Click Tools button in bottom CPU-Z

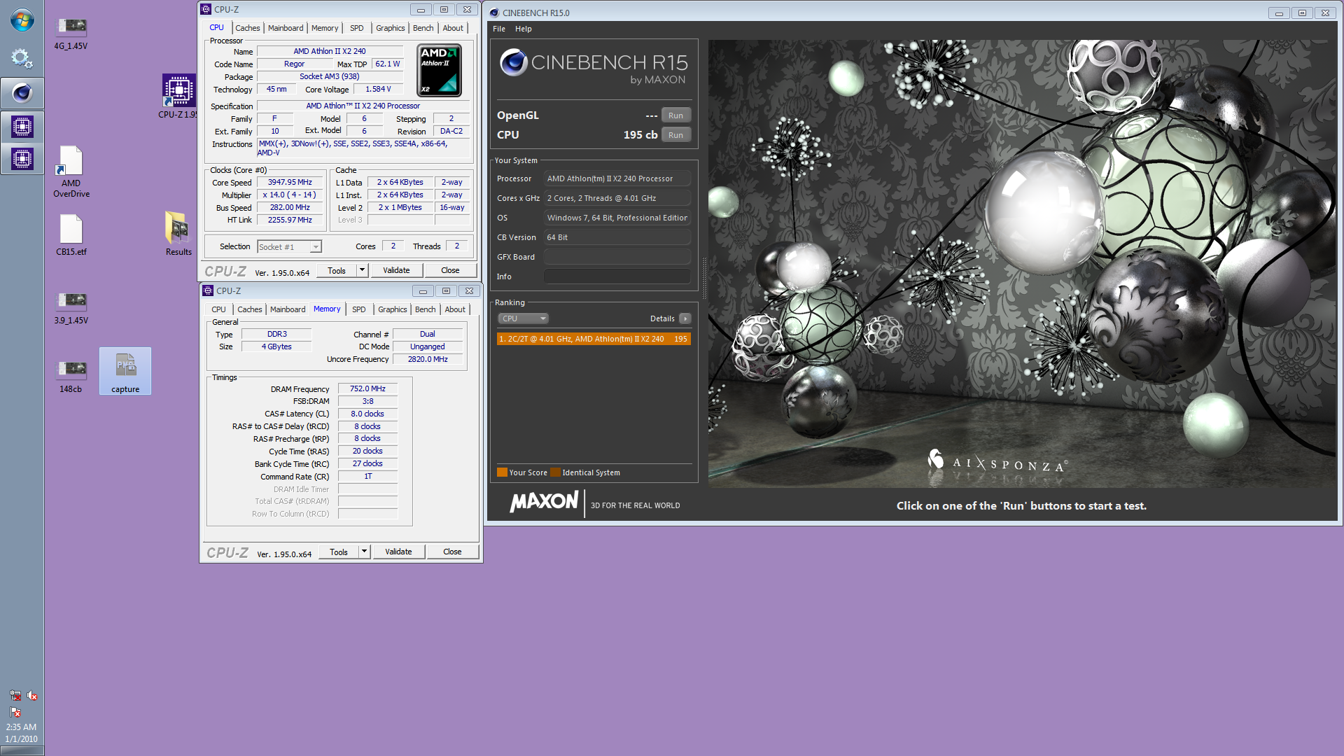(339, 552)
